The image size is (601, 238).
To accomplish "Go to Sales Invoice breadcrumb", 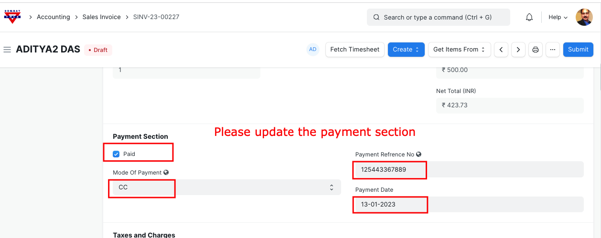I will pyautogui.click(x=101, y=17).
